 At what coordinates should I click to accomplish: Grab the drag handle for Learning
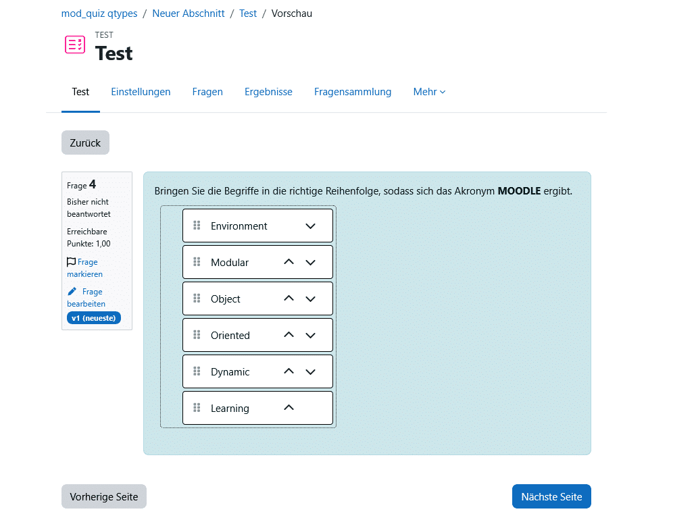(x=197, y=408)
